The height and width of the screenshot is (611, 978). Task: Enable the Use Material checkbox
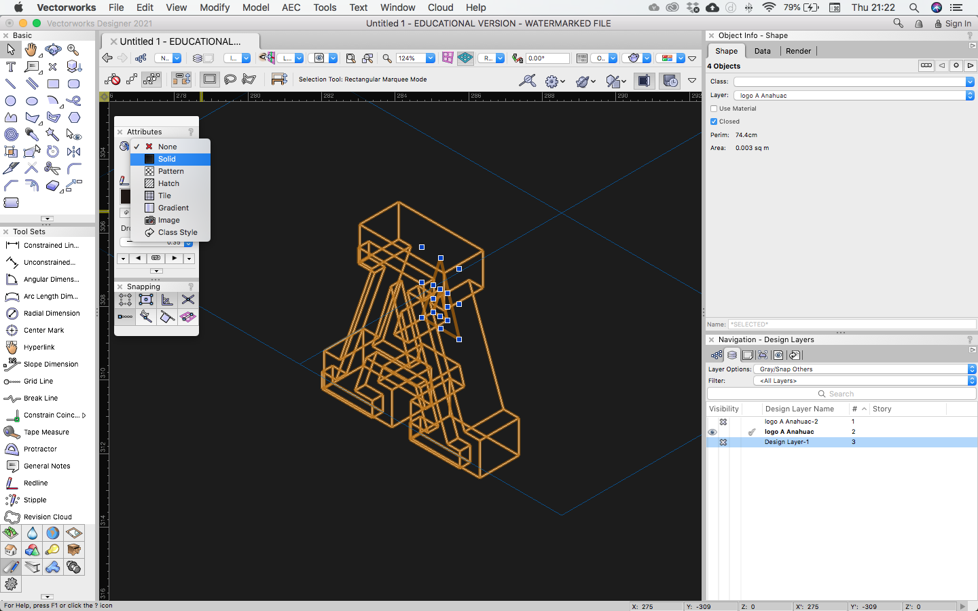(x=714, y=109)
